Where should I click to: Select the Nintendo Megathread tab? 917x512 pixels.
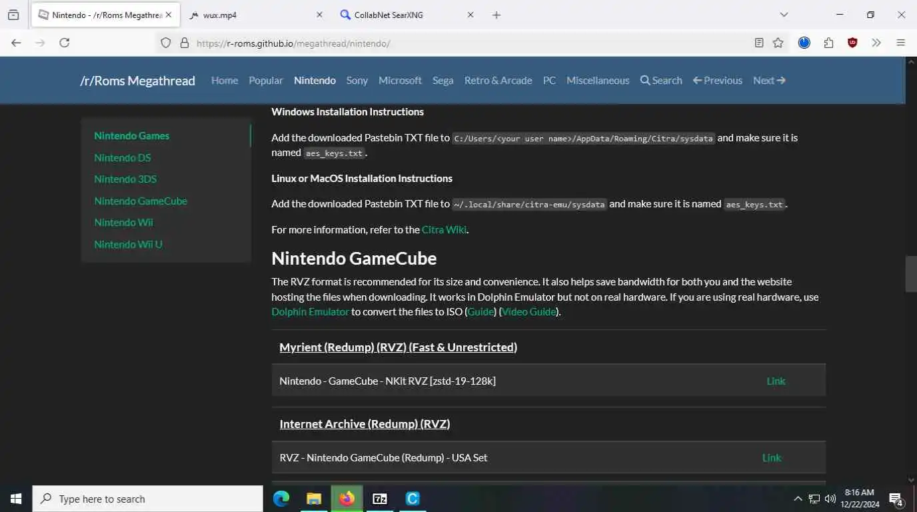(x=105, y=15)
